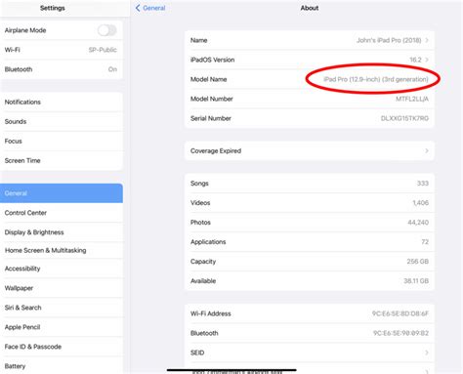
Task: Open Control Center settings
Action: click(62, 213)
